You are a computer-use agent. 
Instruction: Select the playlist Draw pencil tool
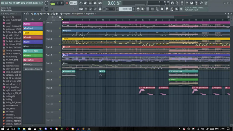click(x=32, y=14)
